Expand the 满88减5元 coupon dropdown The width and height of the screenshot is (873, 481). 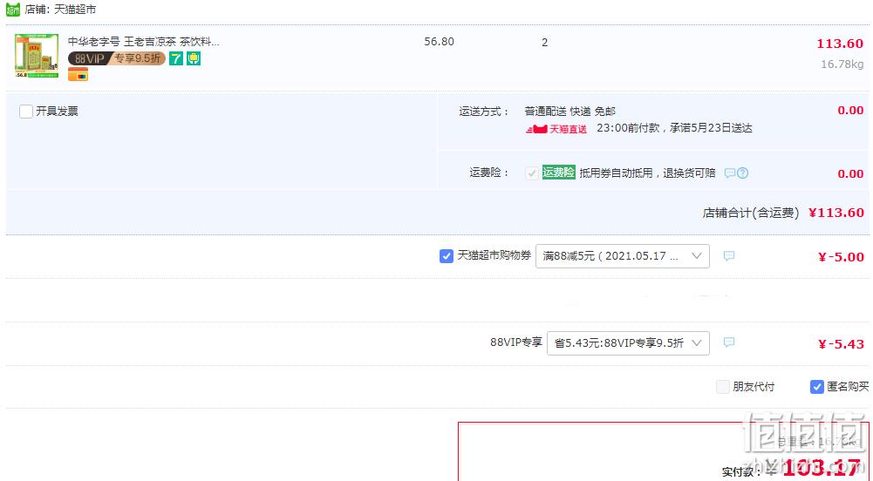[623, 256]
